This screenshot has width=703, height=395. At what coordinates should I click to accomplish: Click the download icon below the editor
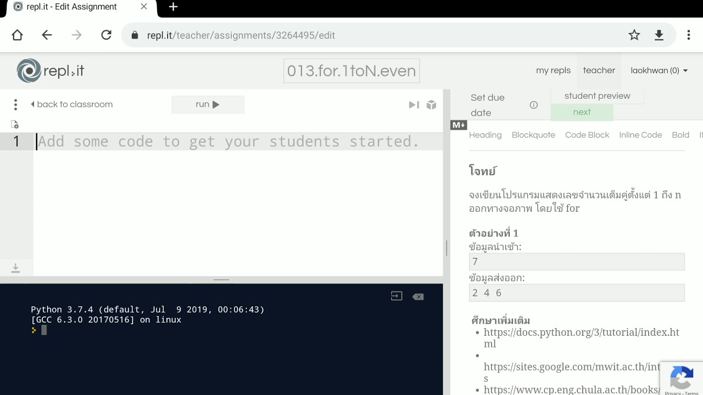pos(15,268)
